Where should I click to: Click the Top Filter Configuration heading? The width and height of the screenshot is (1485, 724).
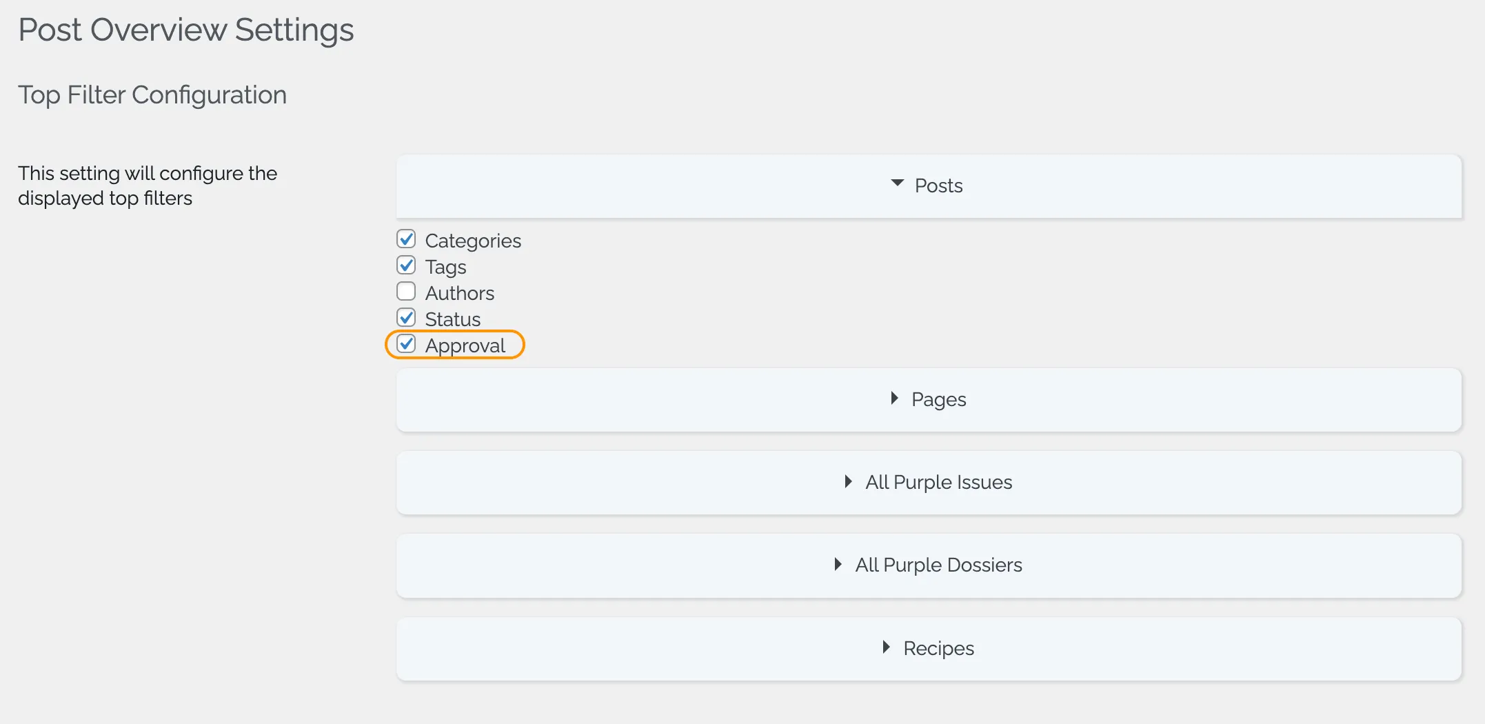pos(152,95)
